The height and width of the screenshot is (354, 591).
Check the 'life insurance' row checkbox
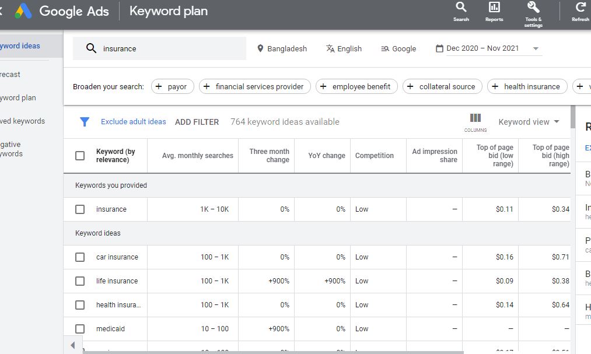[x=80, y=281]
